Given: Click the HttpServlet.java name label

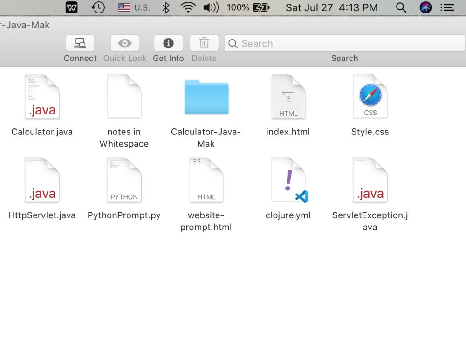Looking at the screenshot, I should click(42, 215).
